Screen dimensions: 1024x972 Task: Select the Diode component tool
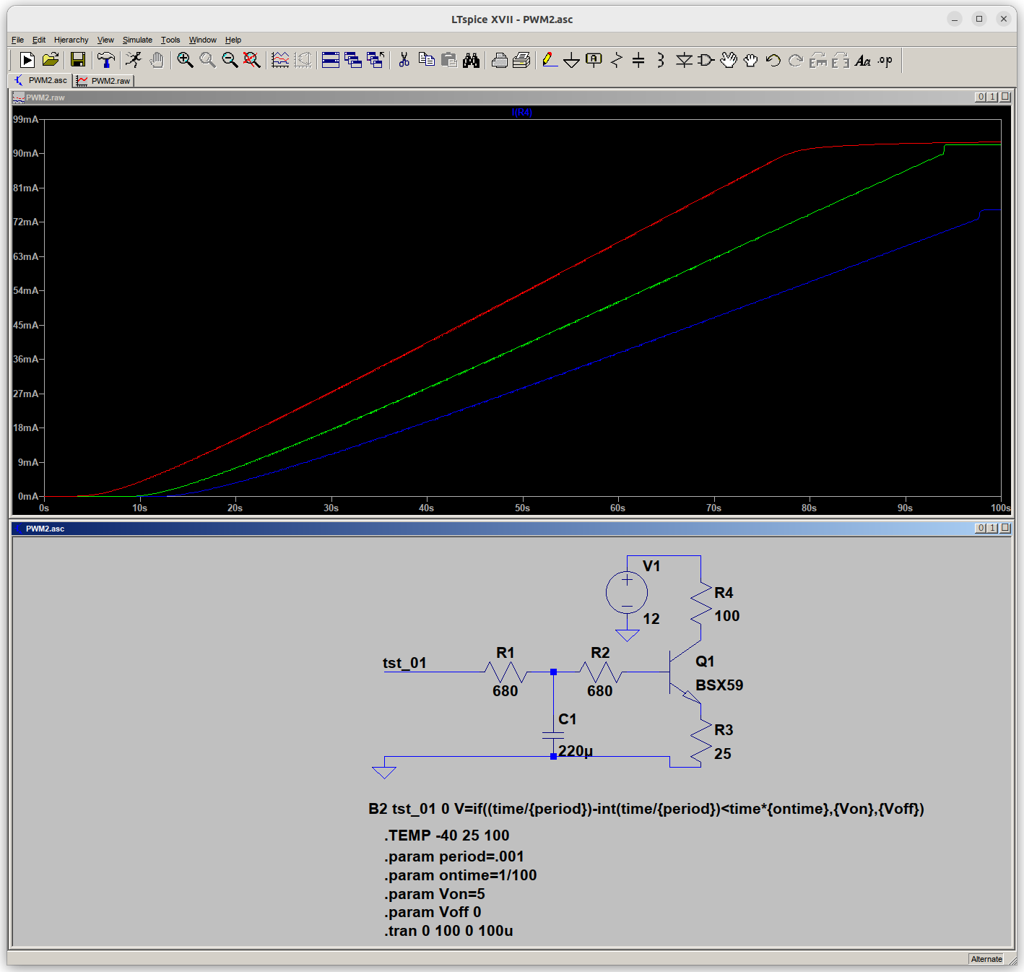pos(684,61)
